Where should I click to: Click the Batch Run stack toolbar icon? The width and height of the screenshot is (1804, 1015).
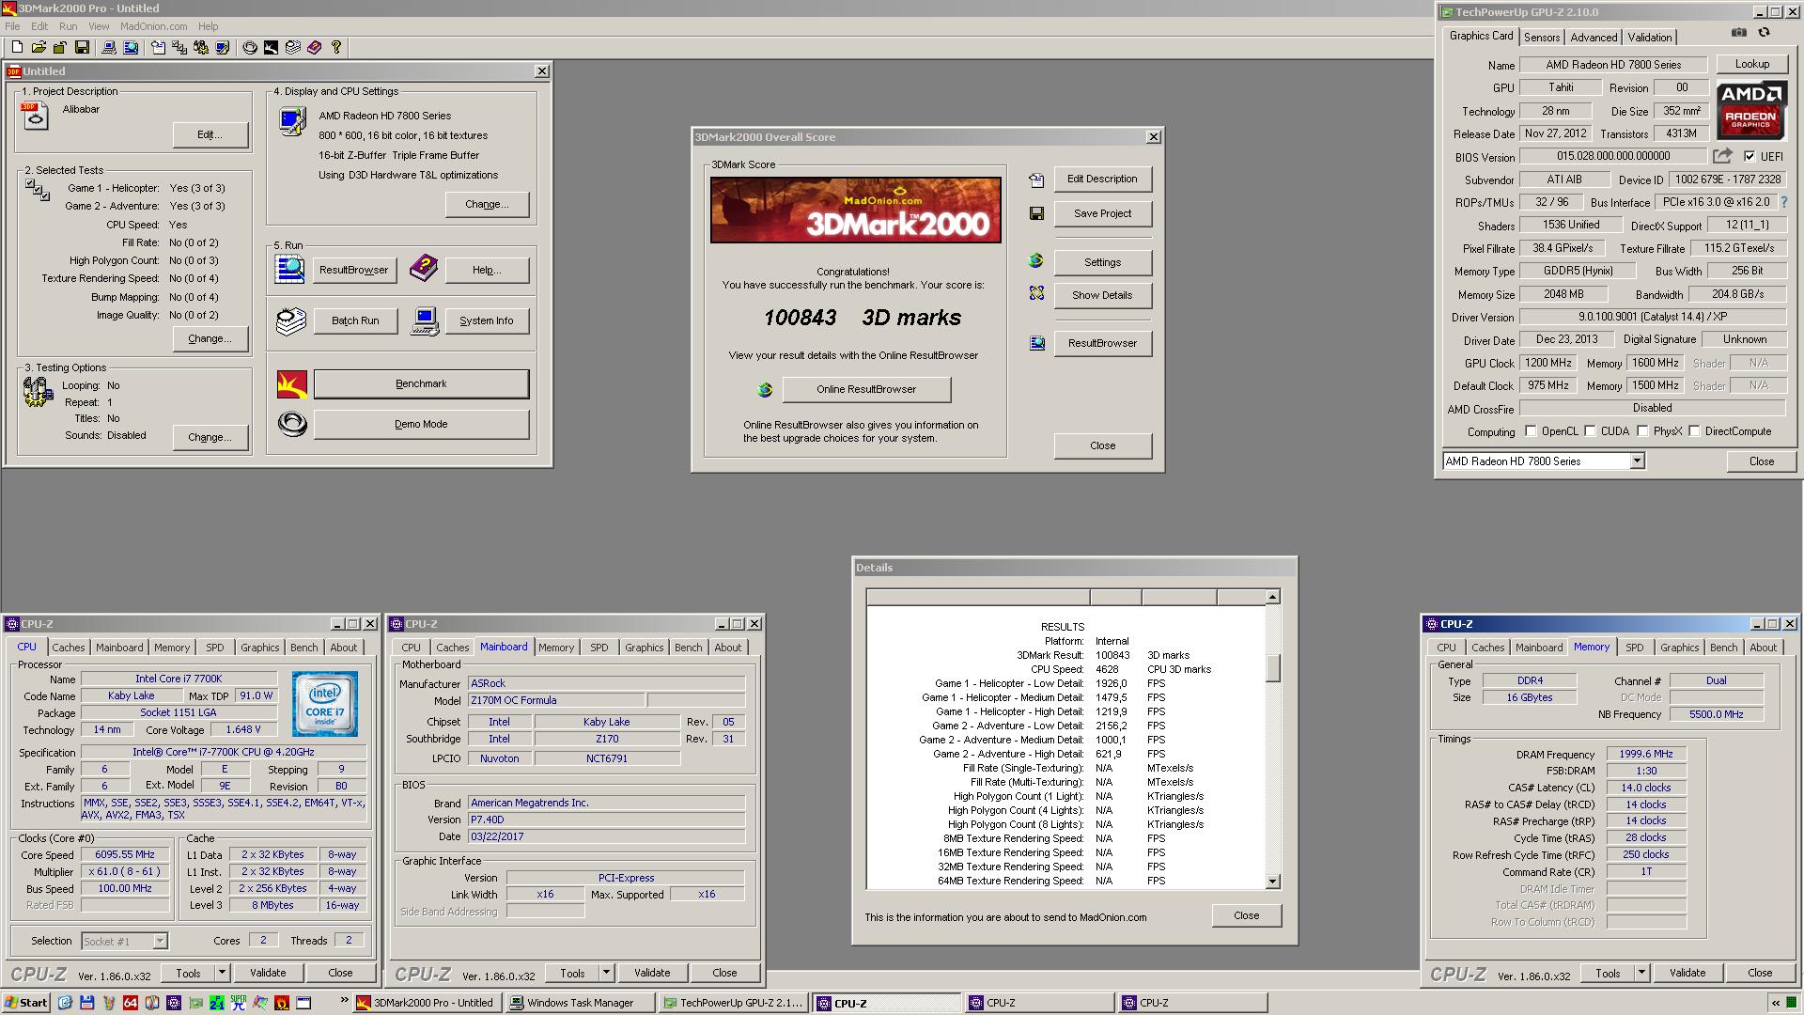point(293,47)
